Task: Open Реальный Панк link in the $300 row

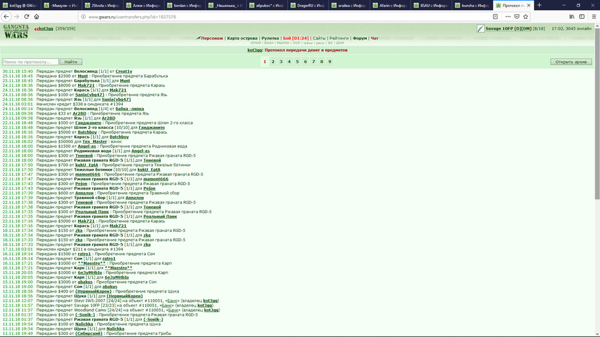Action: tap(92, 212)
